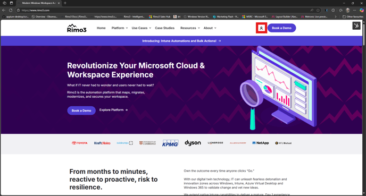Open the Overview - Observa bookmark
Screen dimensions: 366x196
45,17
